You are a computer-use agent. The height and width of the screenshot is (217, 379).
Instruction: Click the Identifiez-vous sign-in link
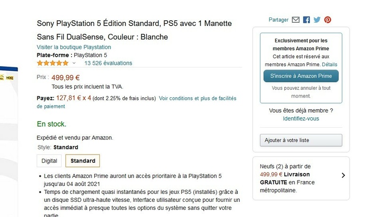[301, 119]
